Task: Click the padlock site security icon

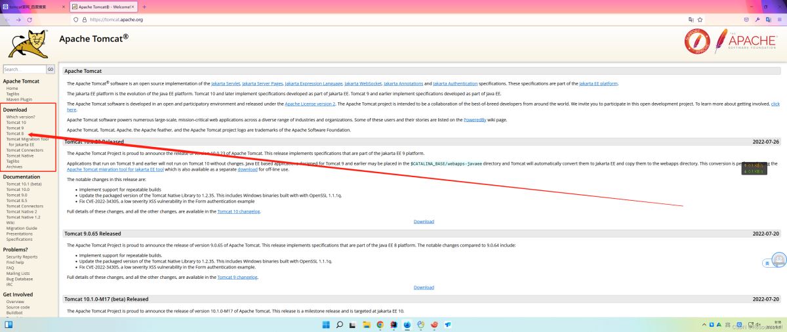Action: [x=85, y=20]
